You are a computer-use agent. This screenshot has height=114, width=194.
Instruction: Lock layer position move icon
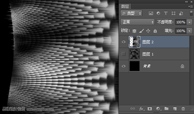tap(148, 31)
